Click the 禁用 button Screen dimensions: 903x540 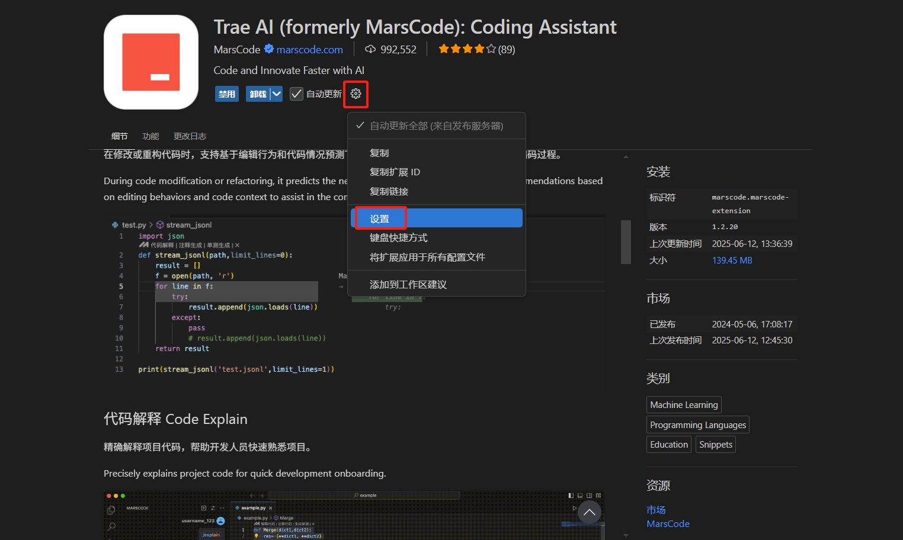(227, 94)
